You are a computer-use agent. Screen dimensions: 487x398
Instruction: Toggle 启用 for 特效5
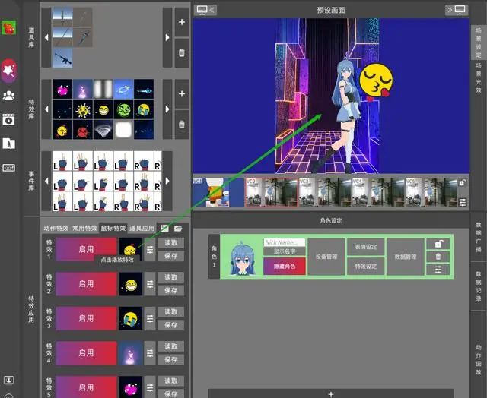(86, 387)
